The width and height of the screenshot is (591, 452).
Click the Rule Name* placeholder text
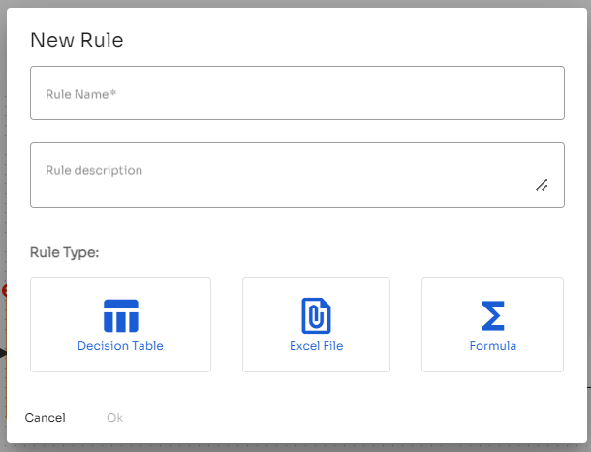pos(81,94)
